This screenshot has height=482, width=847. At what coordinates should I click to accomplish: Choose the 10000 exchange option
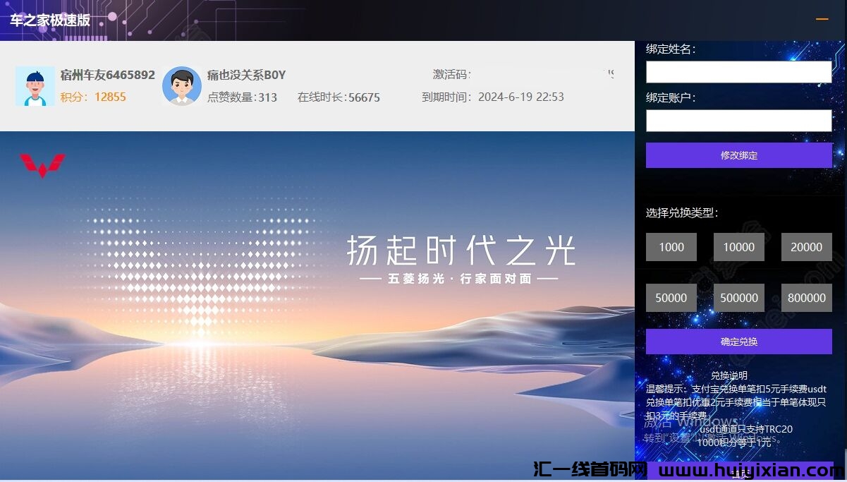coord(738,247)
